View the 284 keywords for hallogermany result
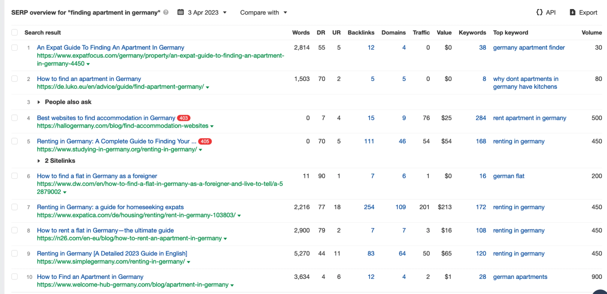 point(480,117)
